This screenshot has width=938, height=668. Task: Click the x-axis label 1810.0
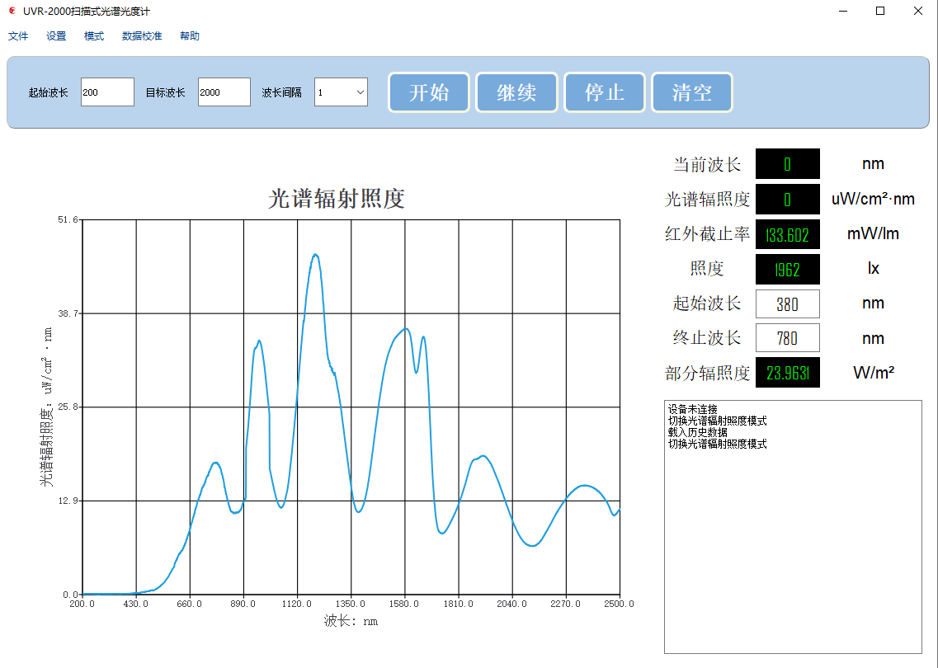[x=458, y=604]
